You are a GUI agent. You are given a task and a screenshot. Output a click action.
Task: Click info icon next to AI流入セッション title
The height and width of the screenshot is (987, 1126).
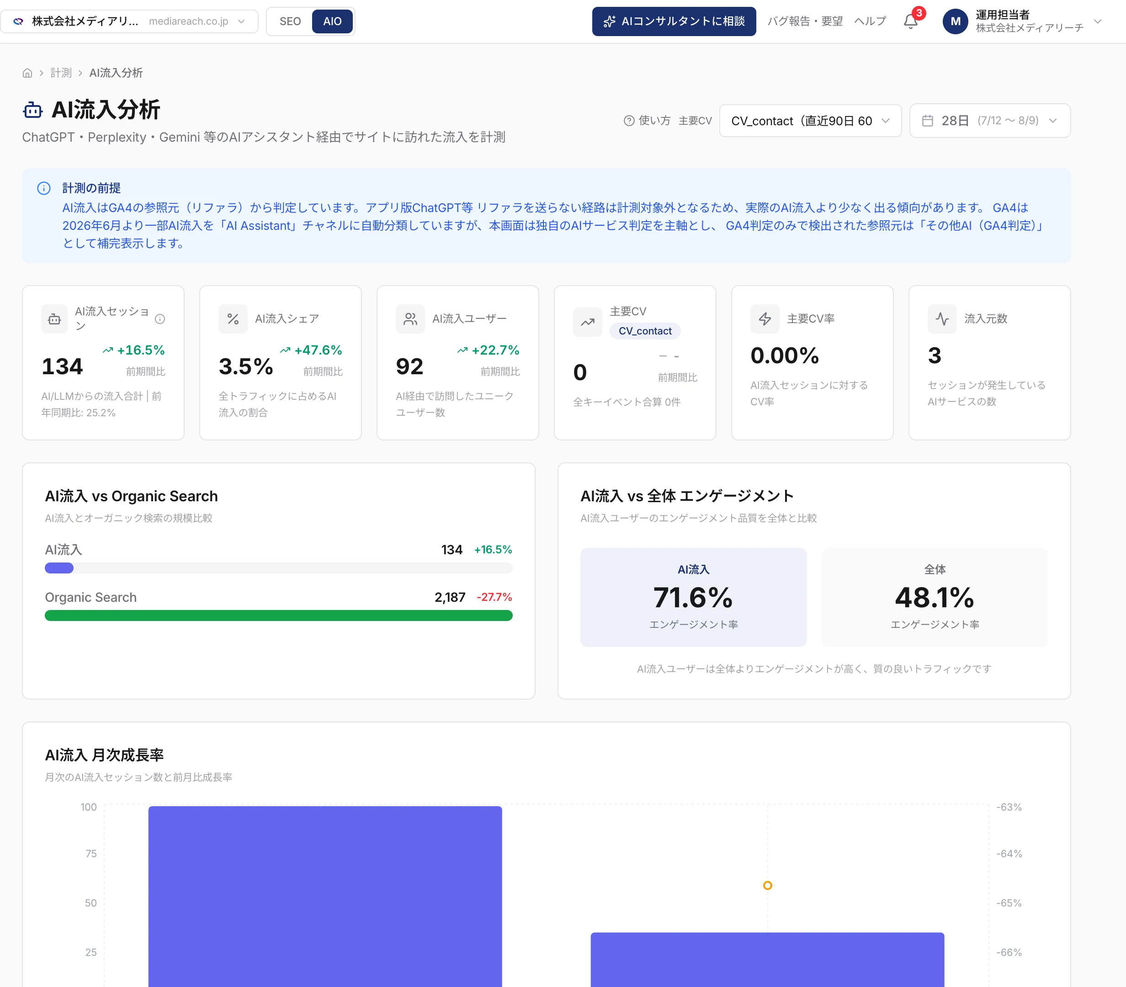(160, 319)
